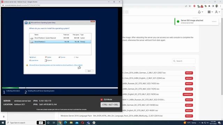Click Format partition option
The height and width of the screenshot is (125, 223).
point(62,57)
